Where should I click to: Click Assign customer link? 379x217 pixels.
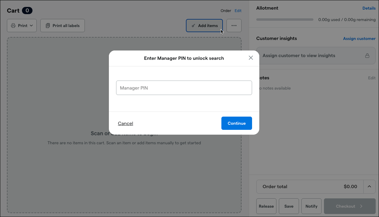(x=359, y=38)
